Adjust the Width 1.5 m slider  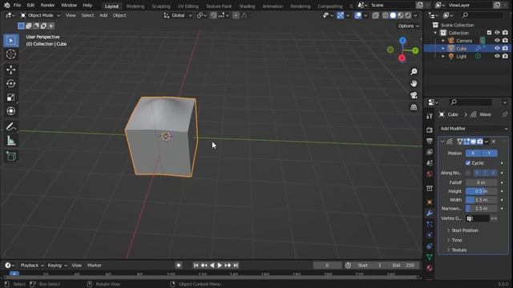tap(481, 200)
